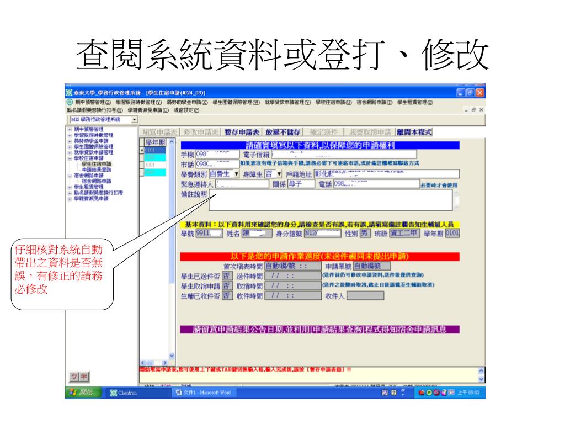This screenshot has width=565, height=424.
Task: Click into the 備註說明 text area
Action: (x=331, y=200)
